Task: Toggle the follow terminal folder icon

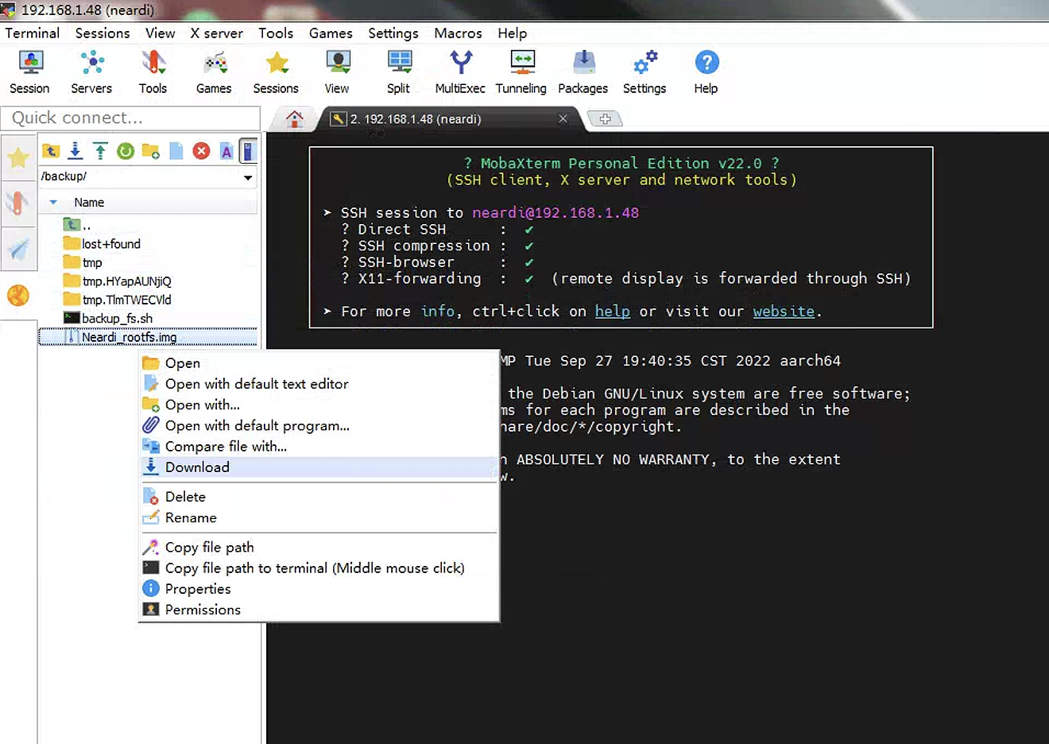Action: [249, 150]
